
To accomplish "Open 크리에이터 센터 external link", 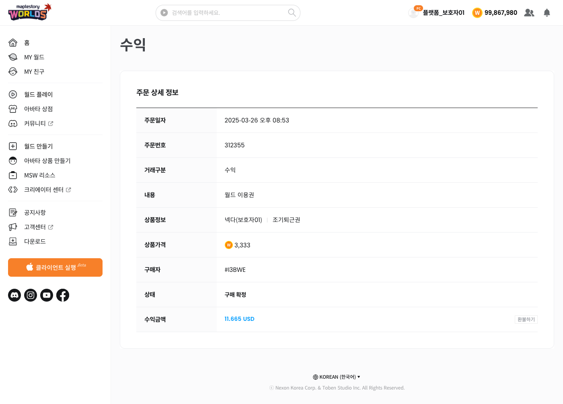I will click(x=47, y=190).
